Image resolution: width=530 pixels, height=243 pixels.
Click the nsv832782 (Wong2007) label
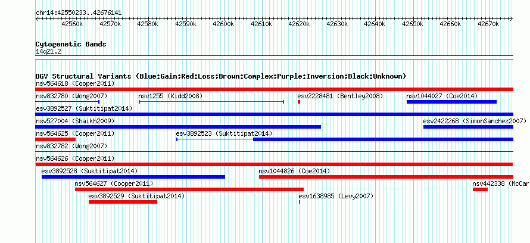coord(71,146)
